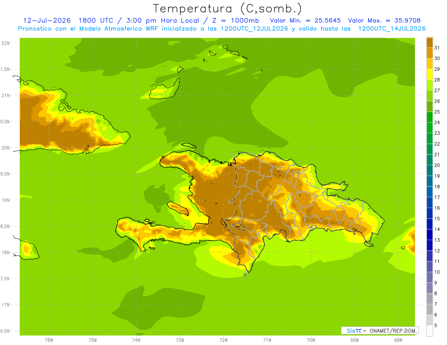Viewport: 447px width, 345px height.
Task: Click the '8.5N' latitude tick label
Action: (x=6, y=227)
